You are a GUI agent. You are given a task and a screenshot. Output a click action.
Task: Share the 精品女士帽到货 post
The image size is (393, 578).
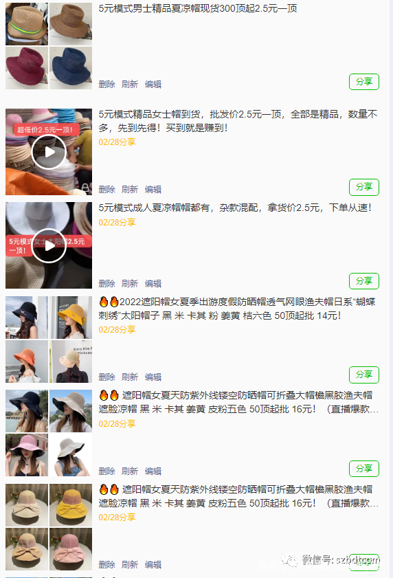click(x=364, y=187)
